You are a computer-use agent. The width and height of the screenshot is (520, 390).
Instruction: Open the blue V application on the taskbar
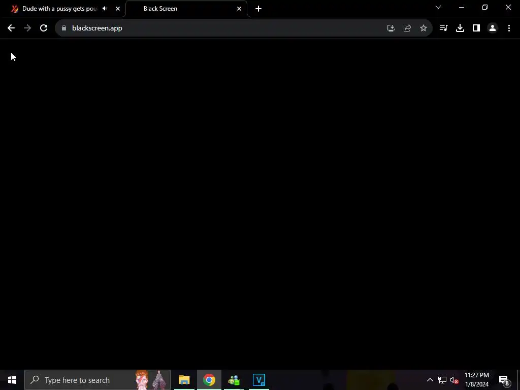[258, 380]
